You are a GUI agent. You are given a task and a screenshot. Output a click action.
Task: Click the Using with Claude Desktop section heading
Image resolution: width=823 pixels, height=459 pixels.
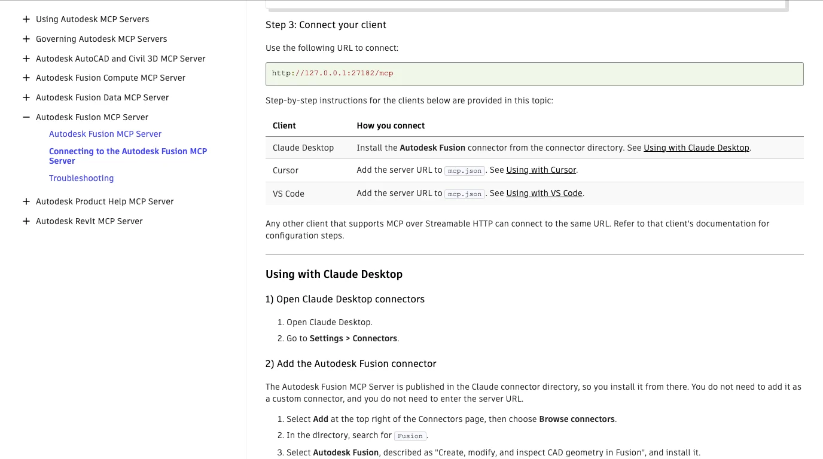pyautogui.click(x=334, y=274)
